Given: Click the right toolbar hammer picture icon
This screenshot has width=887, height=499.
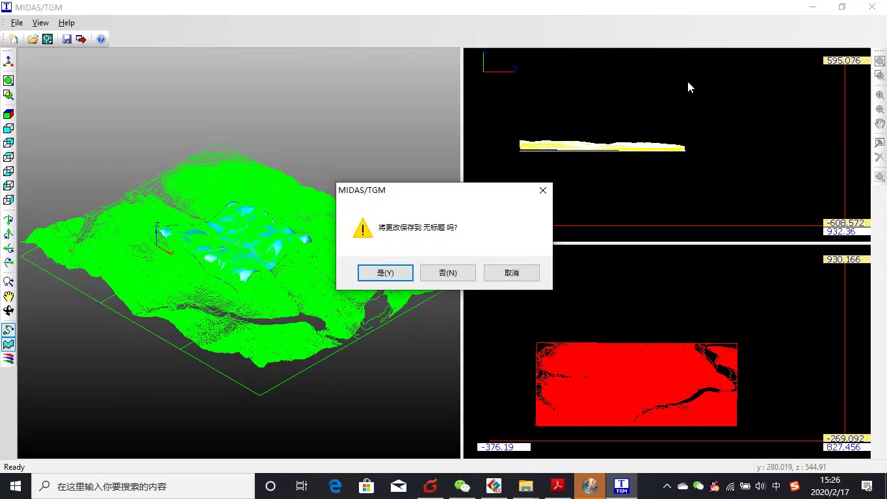Looking at the screenshot, I should point(880,143).
